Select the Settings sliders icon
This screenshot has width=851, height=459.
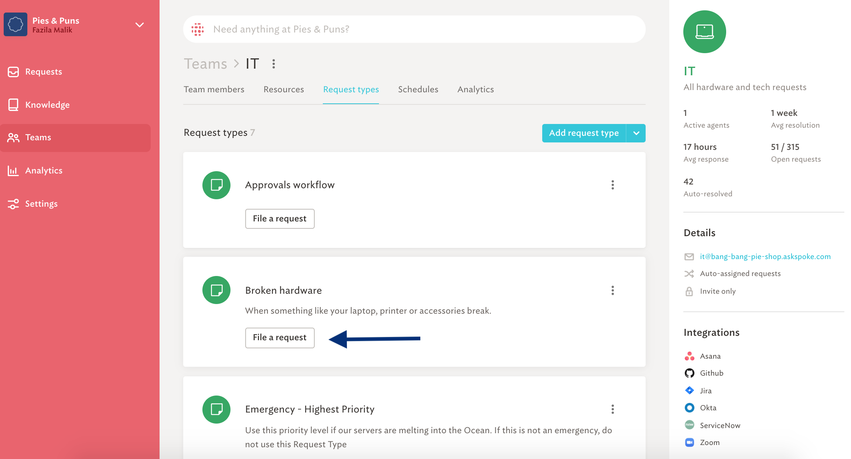point(13,204)
